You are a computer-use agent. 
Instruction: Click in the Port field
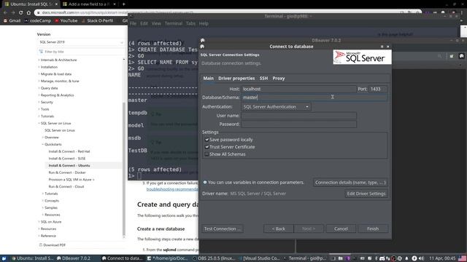tap(378, 89)
